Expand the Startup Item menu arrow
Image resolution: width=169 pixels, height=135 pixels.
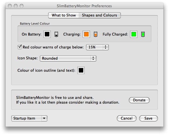44,118
